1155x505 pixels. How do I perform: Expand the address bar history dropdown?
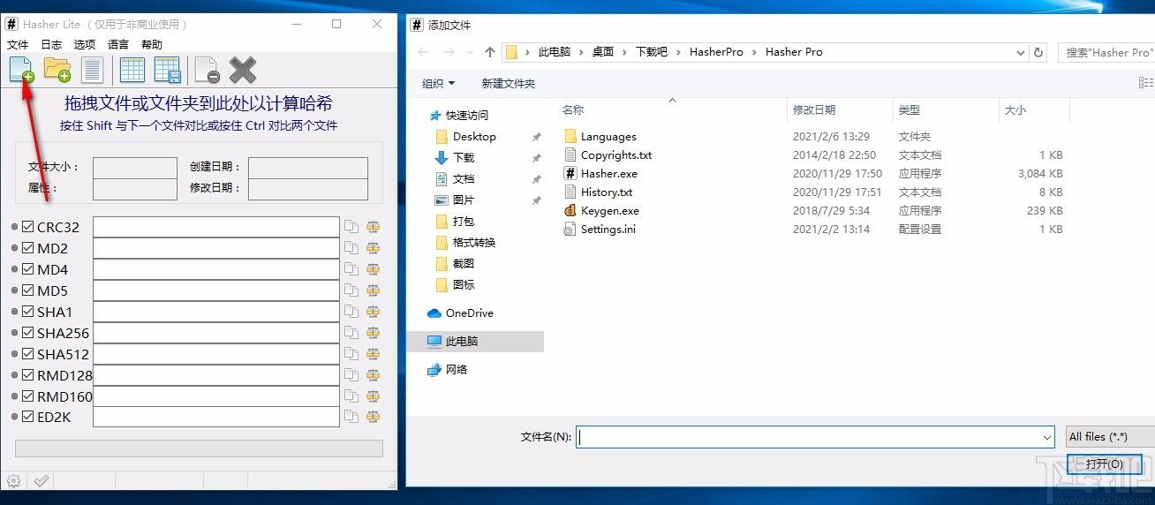click(x=1021, y=52)
